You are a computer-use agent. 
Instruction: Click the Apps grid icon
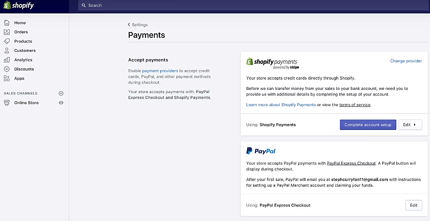pos(7,78)
